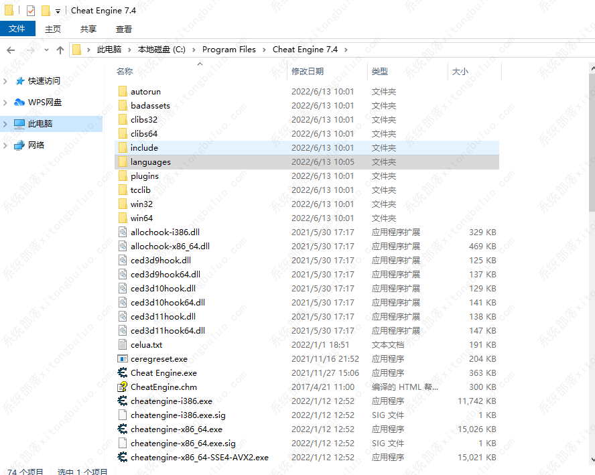This screenshot has height=475, width=595.
Task: Click the autorun folder icon
Action: click(123, 91)
